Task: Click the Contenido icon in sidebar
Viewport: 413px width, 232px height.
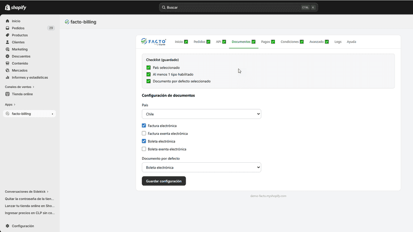Action: click(7, 63)
